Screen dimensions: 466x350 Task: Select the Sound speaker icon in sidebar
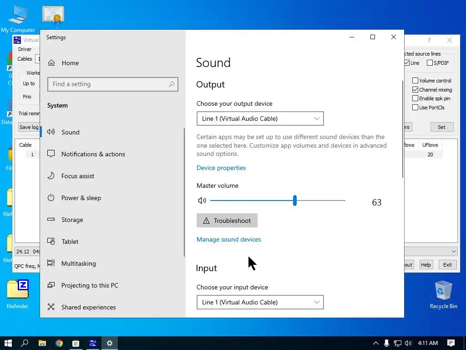pos(51,132)
